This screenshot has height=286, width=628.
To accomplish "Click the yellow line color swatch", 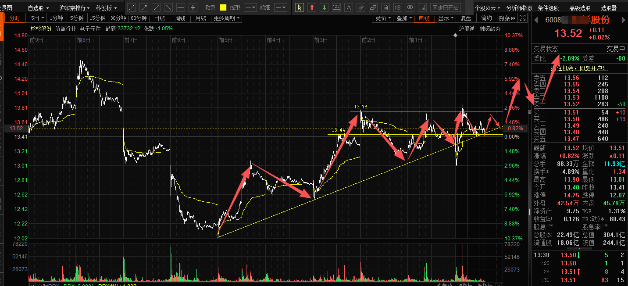I will [223, 7].
